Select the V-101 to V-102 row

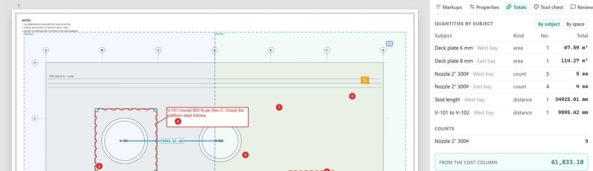[511, 113]
